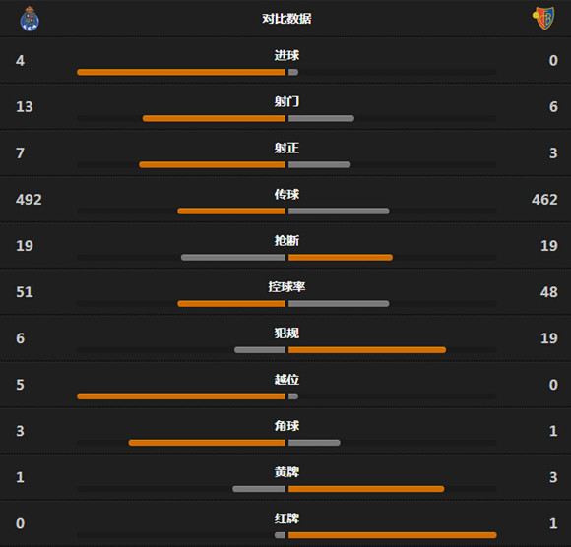Viewport: 571px width, 547px height.
Task: Click the gray 射门 bar for away team
Action: (x=321, y=118)
